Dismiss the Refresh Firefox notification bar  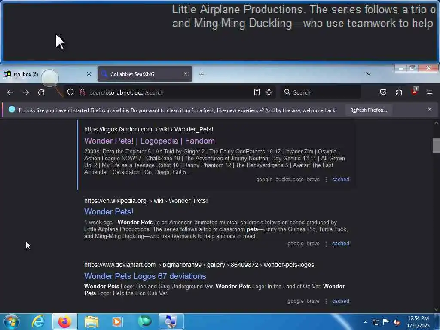point(430,110)
